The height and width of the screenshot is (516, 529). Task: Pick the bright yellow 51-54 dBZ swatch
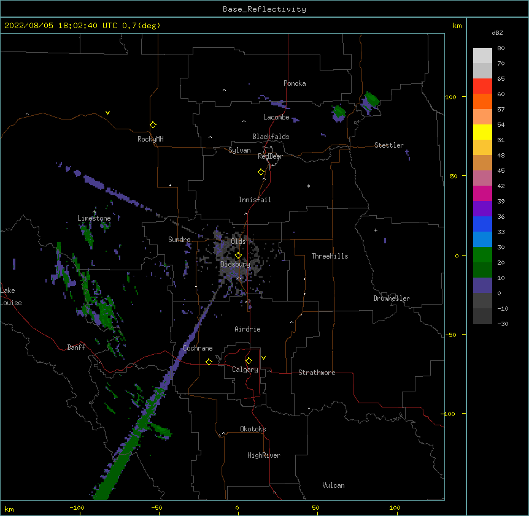click(482, 132)
